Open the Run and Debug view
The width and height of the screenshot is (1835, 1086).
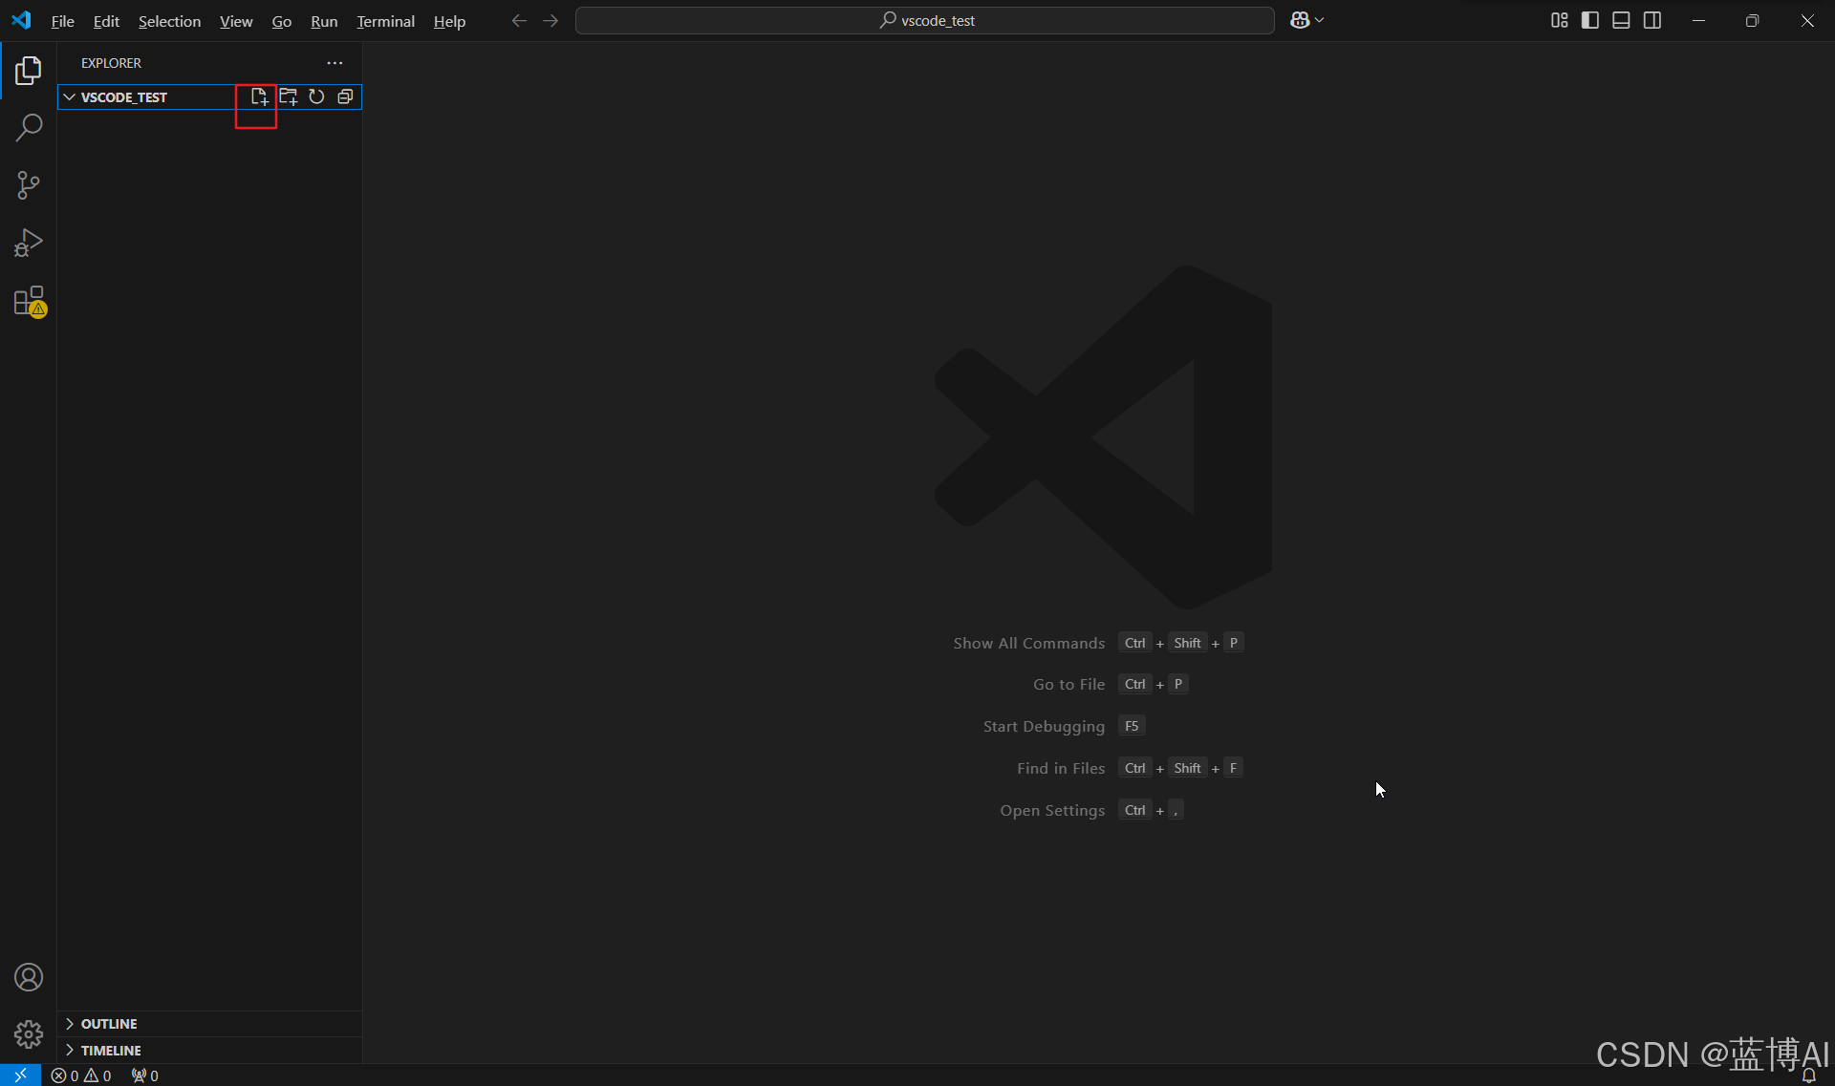point(29,243)
